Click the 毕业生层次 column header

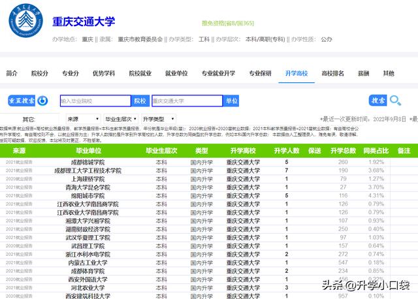click(161, 151)
